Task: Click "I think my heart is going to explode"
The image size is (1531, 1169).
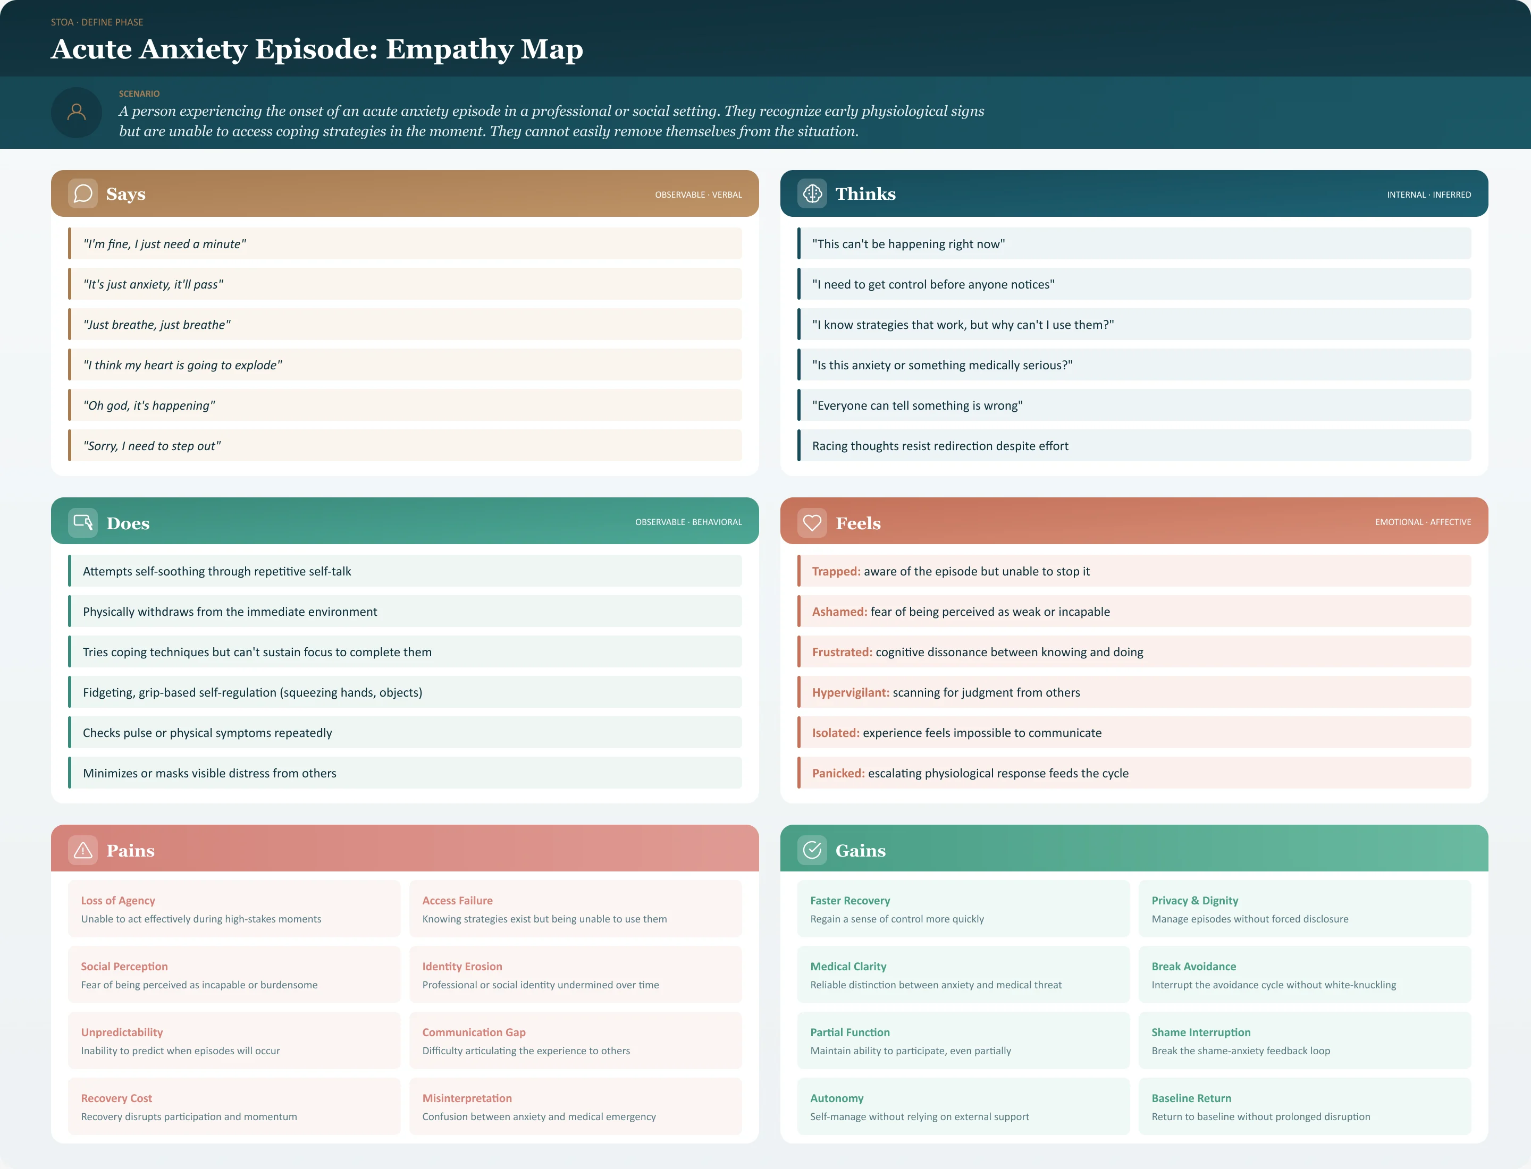Action: tap(405, 365)
